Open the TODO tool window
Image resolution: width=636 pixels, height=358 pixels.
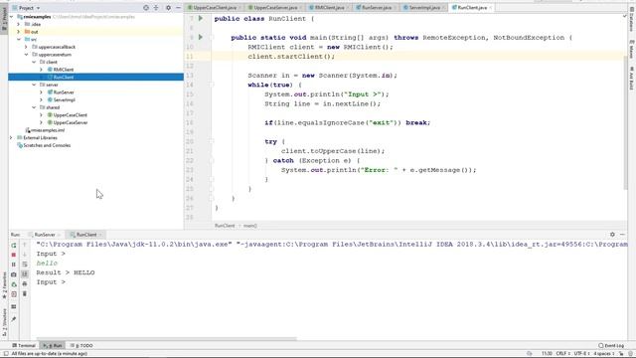pyautogui.click(x=81, y=346)
